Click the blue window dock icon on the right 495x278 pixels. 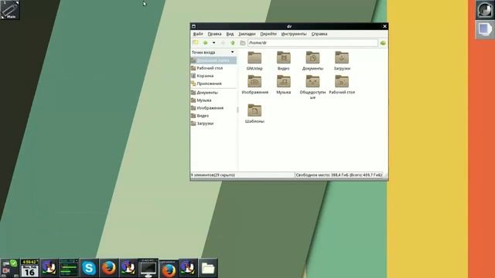485,29
